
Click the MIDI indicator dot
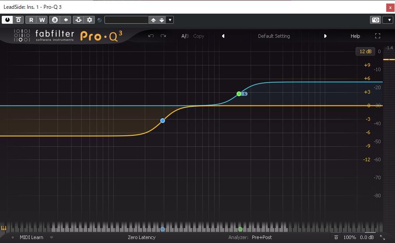[x=13, y=237]
